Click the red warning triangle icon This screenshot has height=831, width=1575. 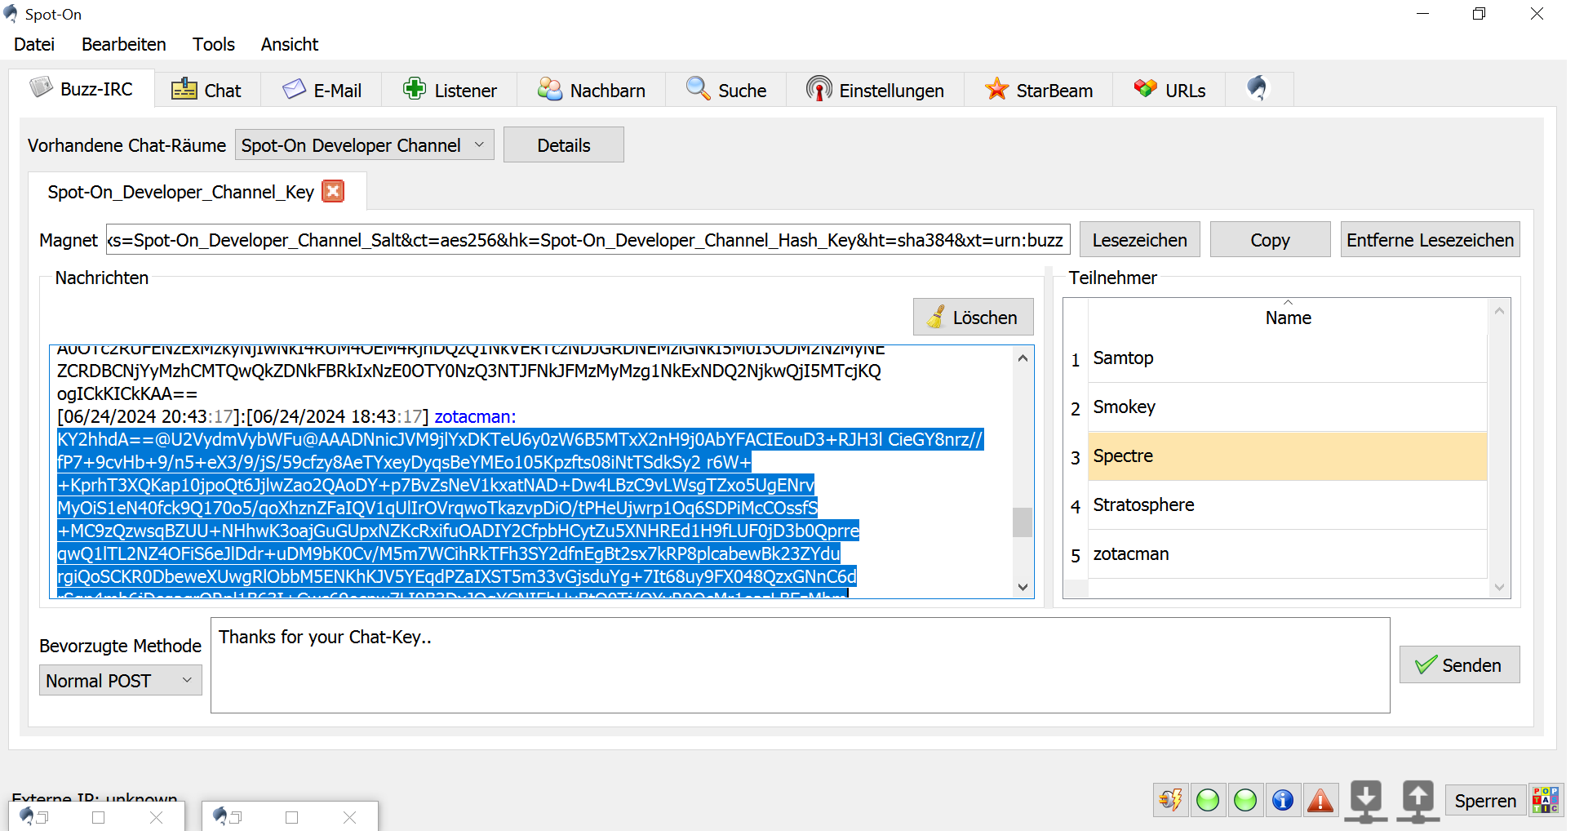(1320, 801)
